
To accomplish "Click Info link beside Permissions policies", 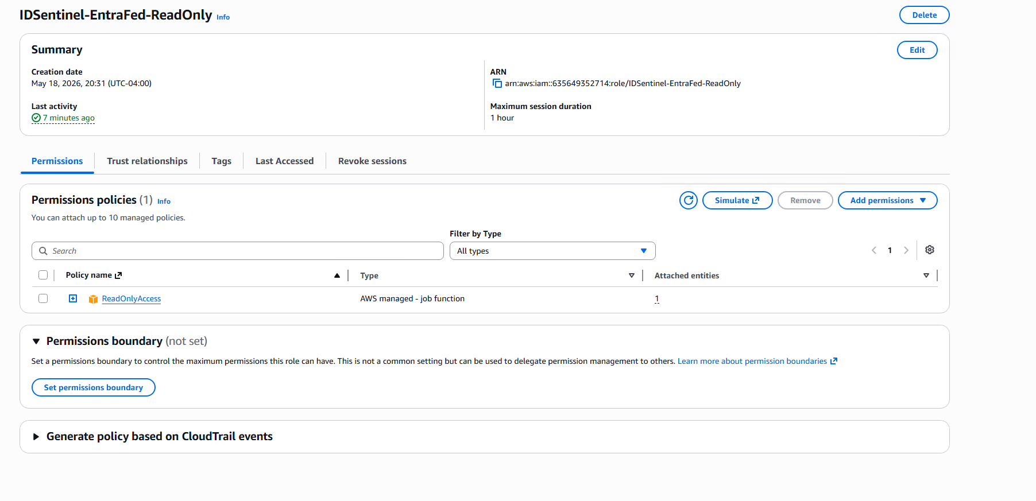I will (164, 201).
